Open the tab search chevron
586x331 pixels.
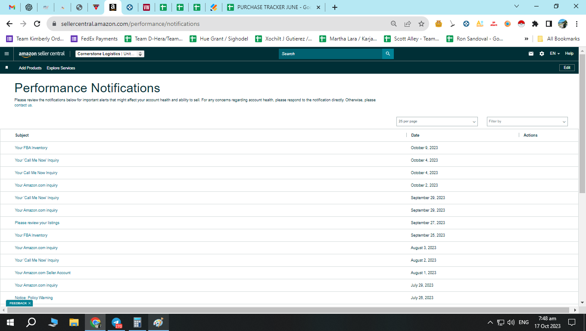pos(517,6)
